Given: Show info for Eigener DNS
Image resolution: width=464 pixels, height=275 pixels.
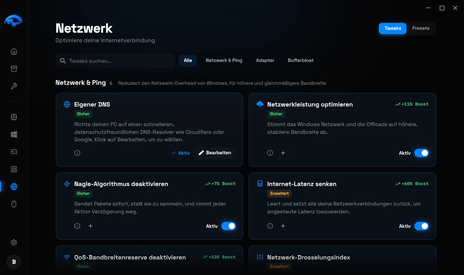Looking at the screenshot, I should [x=77, y=153].
